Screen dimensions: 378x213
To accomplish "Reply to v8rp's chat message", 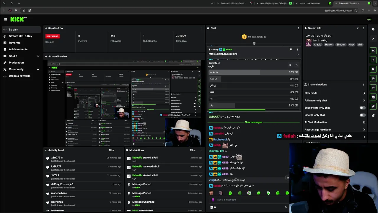I will click(x=288, y=178).
